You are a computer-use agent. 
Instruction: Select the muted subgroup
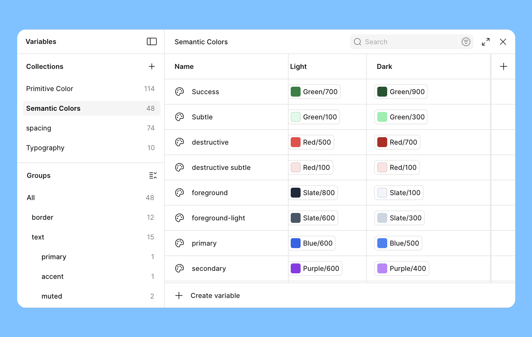tap(52, 296)
